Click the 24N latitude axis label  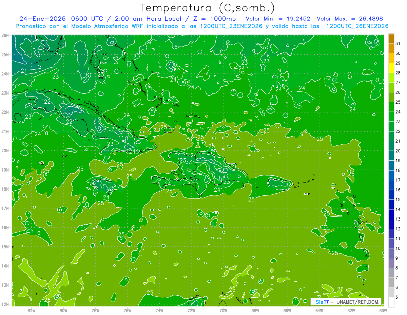point(5,74)
